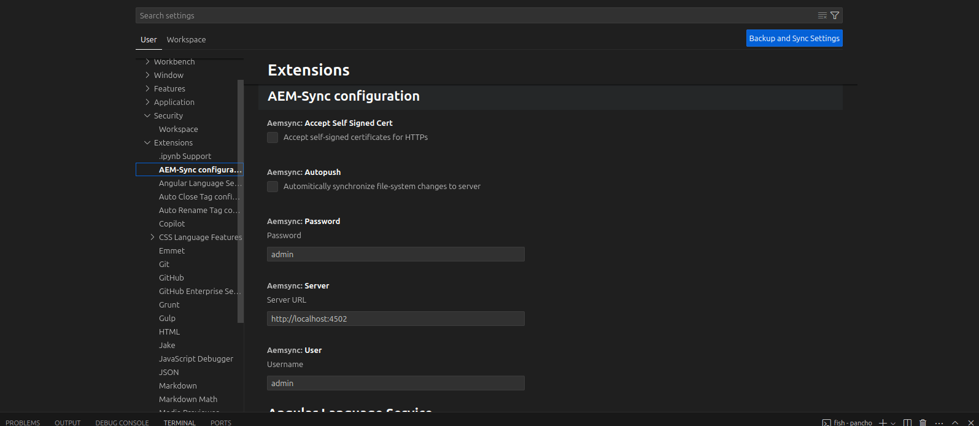
Task: Select AEM-Sync configuration tree item
Action: [190, 169]
